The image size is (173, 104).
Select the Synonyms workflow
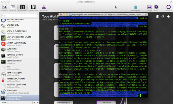(x=20, y=50)
